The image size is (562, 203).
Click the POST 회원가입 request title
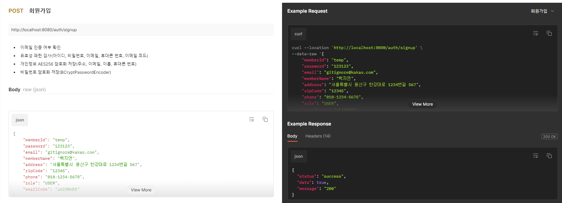[x=30, y=11]
